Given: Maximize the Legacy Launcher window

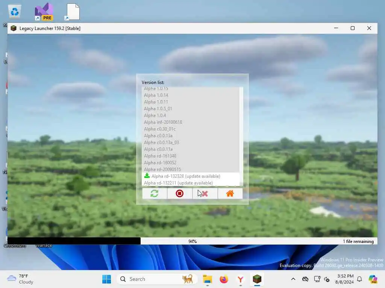Looking at the screenshot, I should [353, 28].
